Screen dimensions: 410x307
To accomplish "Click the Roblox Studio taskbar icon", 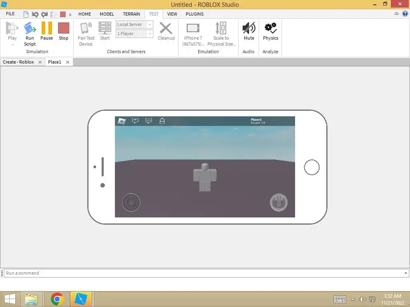I will [x=81, y=299].
